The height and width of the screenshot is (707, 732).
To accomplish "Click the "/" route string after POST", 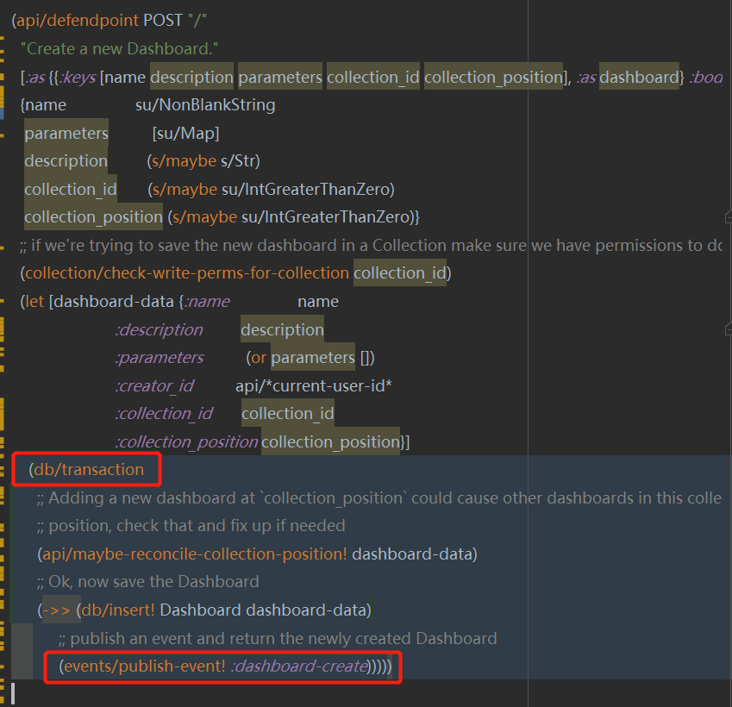I will click(x=197, y=21).
